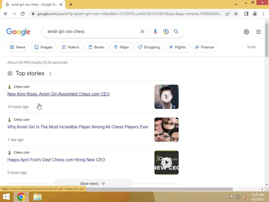Click the forward navigation arrow
269x202 pixels.
click(x=14, y=14)
